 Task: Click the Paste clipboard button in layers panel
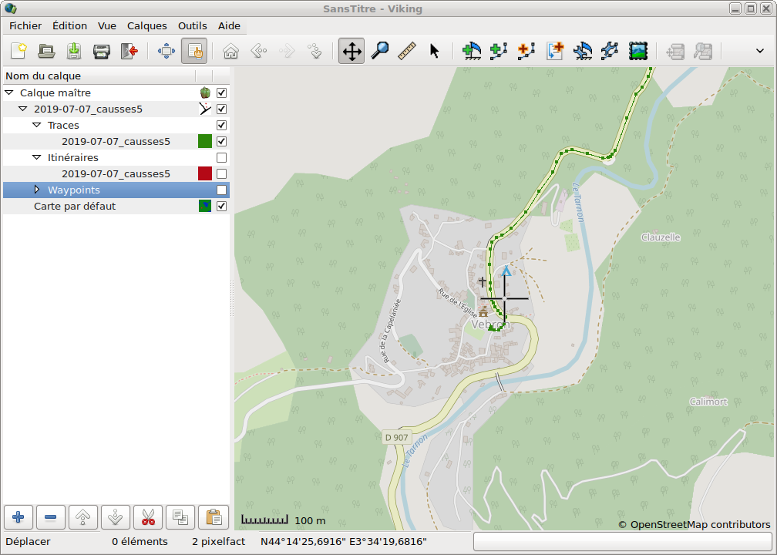coord(214,517)
